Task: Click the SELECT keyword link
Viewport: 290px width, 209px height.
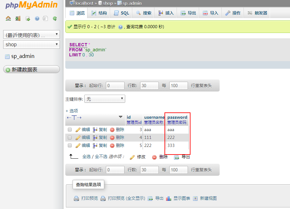Action: point(78,45)
